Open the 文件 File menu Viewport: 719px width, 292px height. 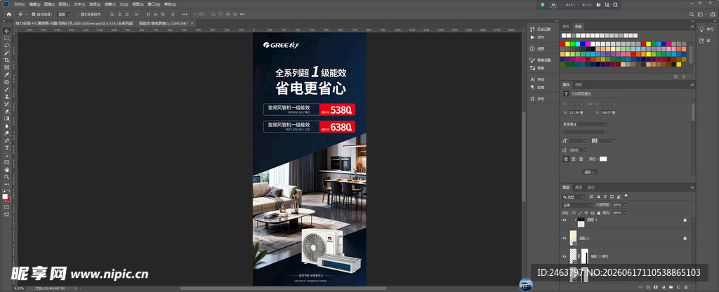(x=19, y=4)
